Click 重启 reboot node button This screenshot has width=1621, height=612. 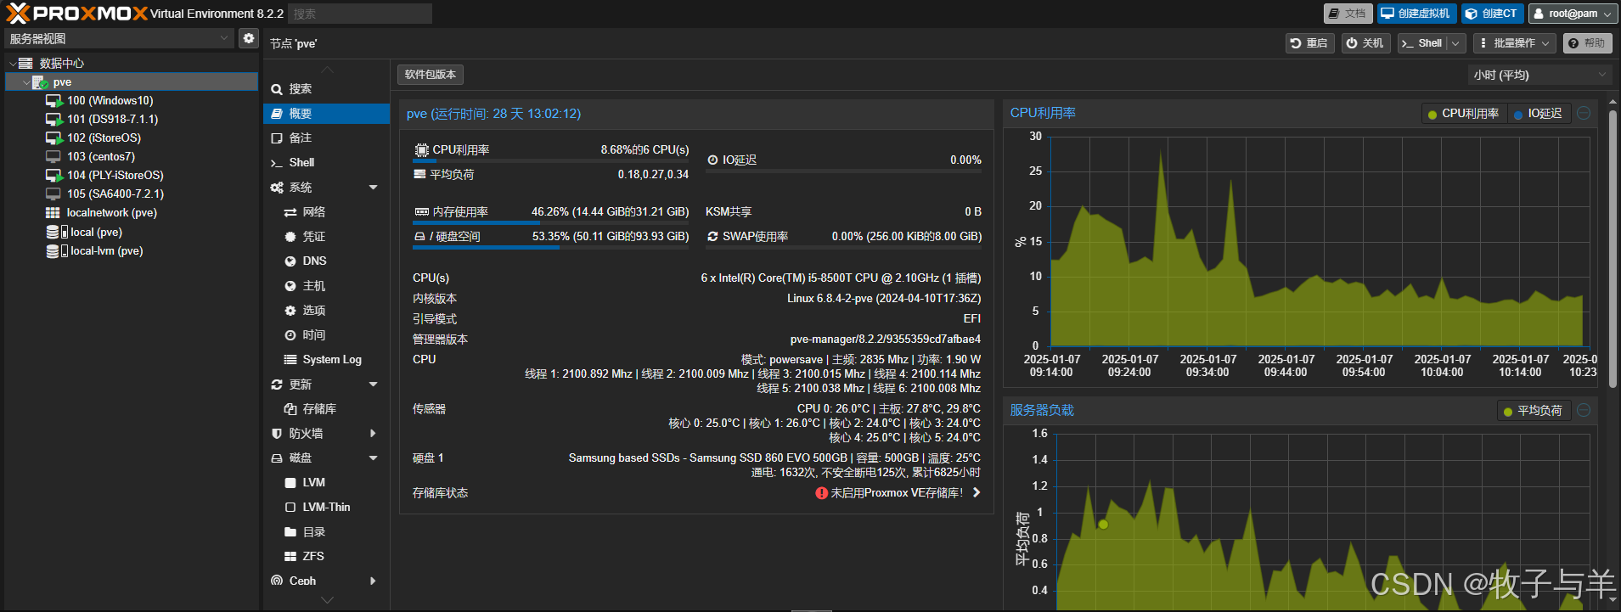coord(1309,43)
